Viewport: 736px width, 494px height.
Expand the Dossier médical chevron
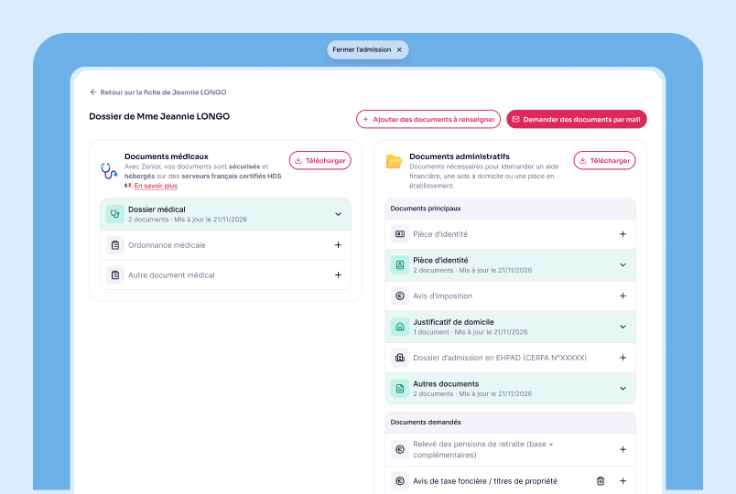338,214
